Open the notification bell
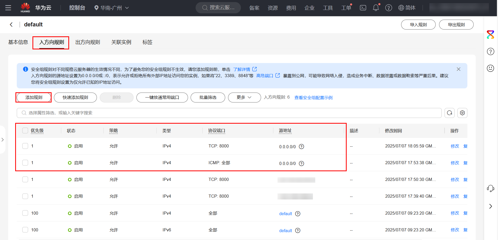Image resolution: width=498 pixels, height=240 pixels. [x=376, y=8]
